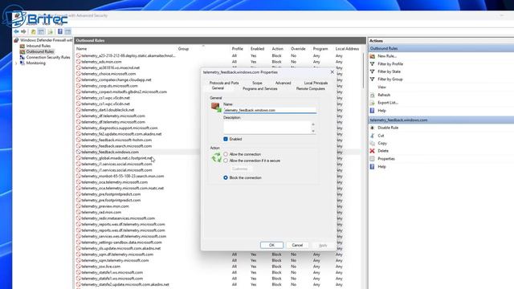This screenshot has height=289, width=514.
Task: Switch to the Advanced tab
Action: [283, 83]
